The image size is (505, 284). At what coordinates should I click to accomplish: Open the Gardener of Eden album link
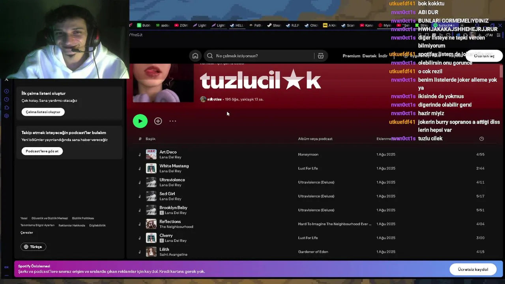[313, 252]
